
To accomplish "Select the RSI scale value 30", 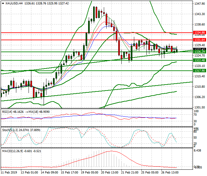I will 196,121.
